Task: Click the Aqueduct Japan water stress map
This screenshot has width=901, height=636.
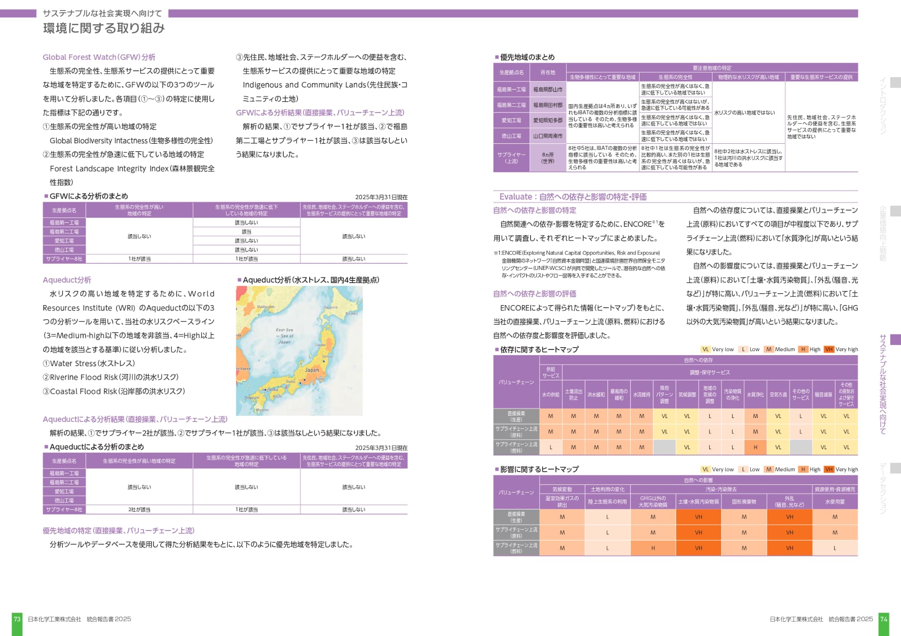Action: (299, 351)
